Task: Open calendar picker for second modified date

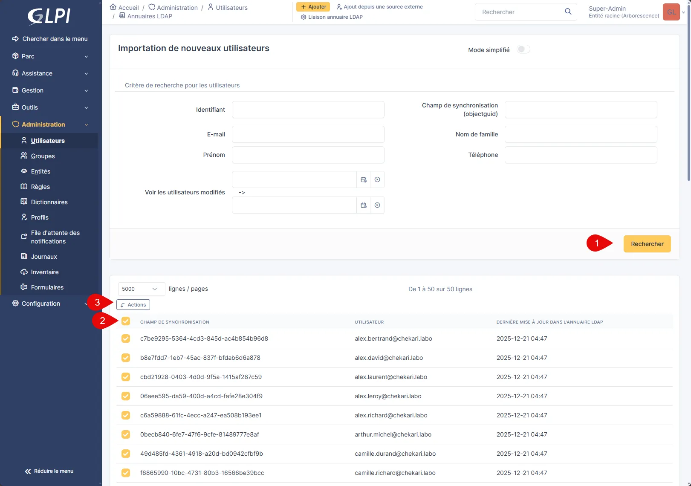Action: click(363, 205)
